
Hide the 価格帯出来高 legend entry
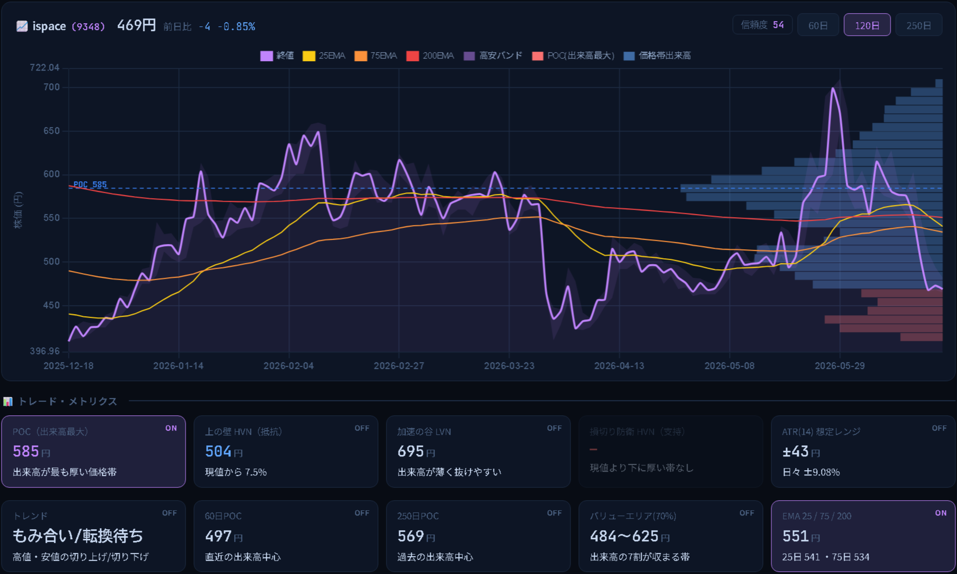tap(657, 56)
